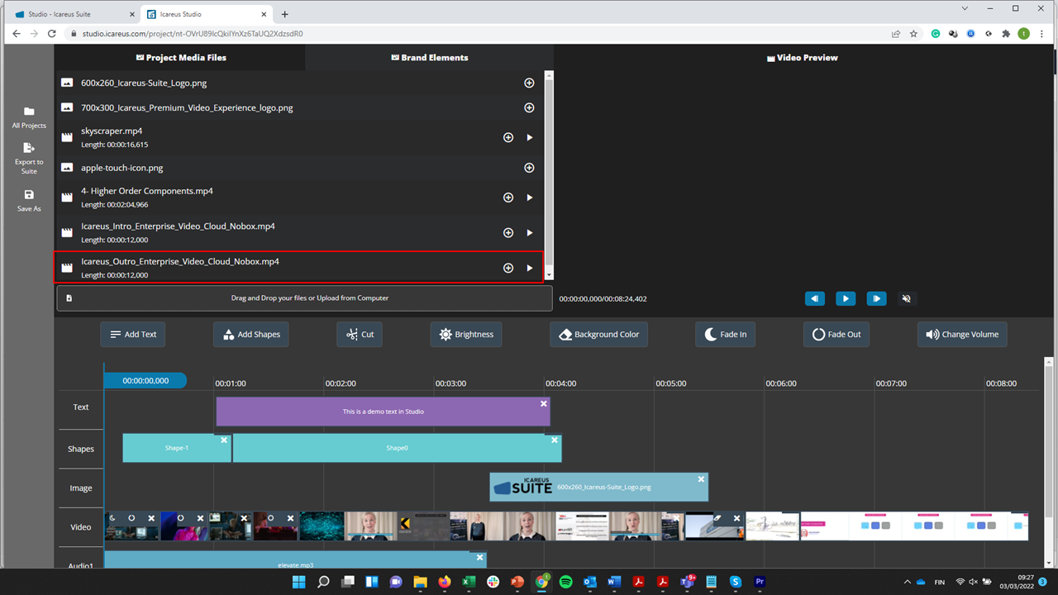Preview the 4- Higher Order Components.mp4 clip
This screenshot has width=1058, height=595.
point(530,198)
